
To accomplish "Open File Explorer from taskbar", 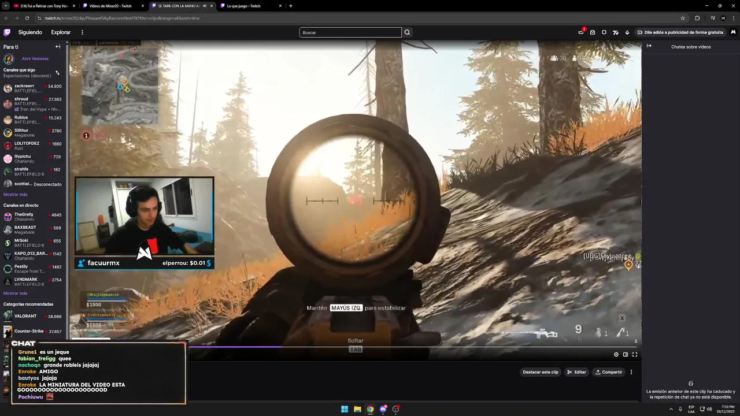I will 357,409.
